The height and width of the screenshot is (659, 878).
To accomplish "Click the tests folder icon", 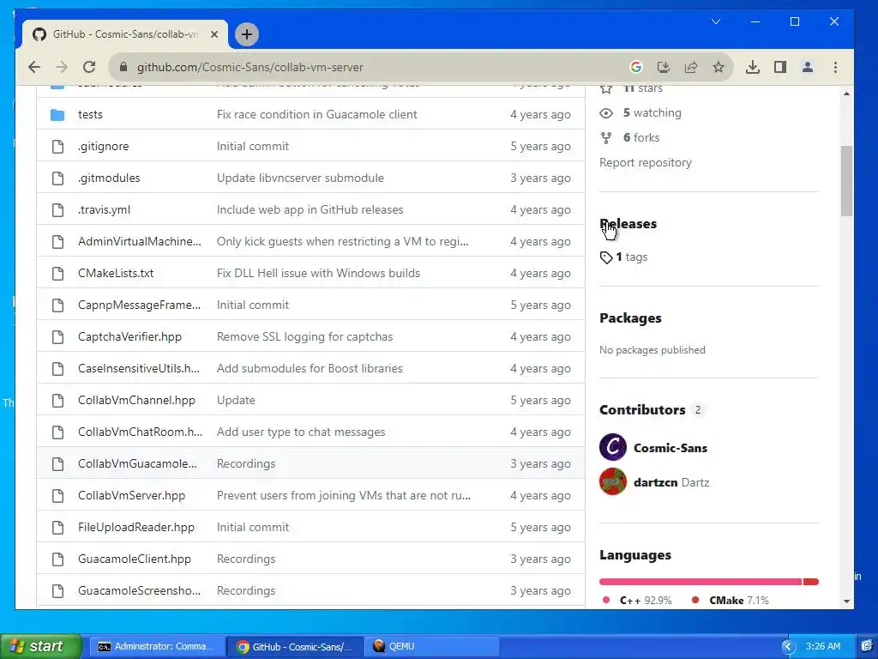I will click(x=57, y=115).
